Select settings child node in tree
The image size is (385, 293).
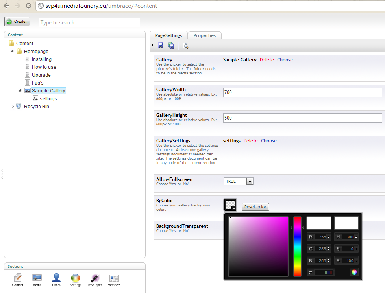[x=48, y=98]
